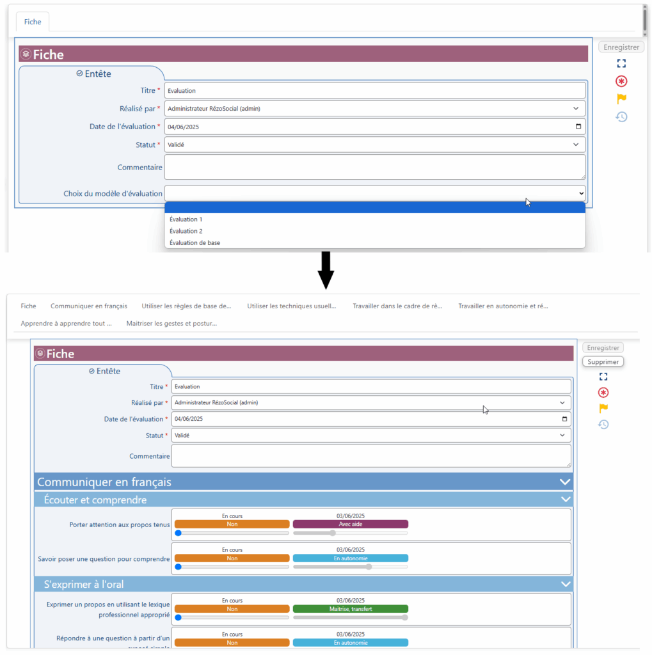Select 'Évaluation de base' from the open list

(x=195, y=242)
